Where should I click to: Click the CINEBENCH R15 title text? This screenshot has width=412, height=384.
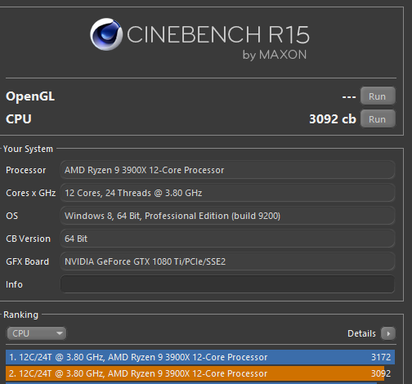pyautogui.click(x=218, y=34)
